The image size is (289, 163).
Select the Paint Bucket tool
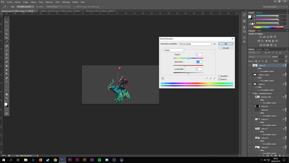click(7, 66)
